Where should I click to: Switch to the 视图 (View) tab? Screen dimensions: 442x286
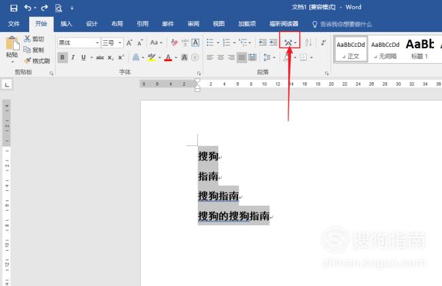[x=219, y=24]
